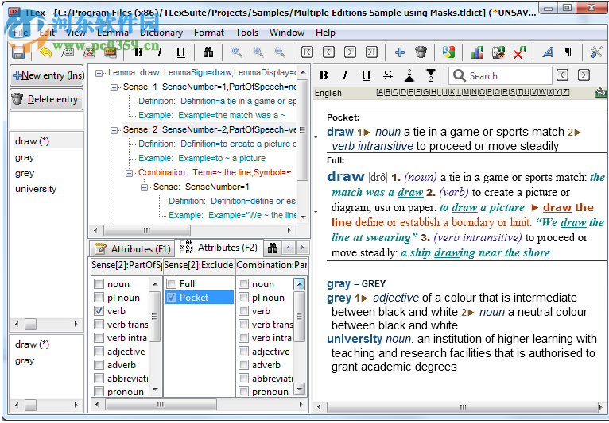Screen dimensions: 609x423
Task: Toggle Bold in the preview pane toolbar
Action: click(324, 75)
